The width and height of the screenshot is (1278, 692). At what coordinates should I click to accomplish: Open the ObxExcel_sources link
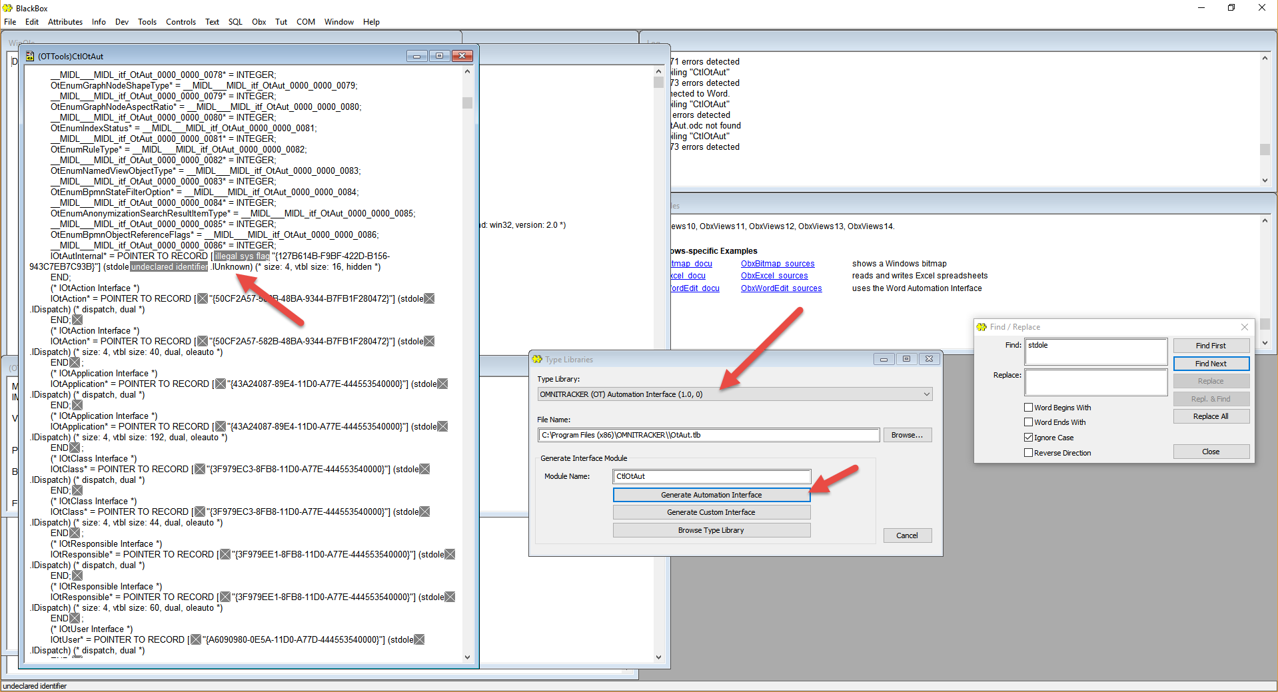pyautogui.click(x=774, y=276)
